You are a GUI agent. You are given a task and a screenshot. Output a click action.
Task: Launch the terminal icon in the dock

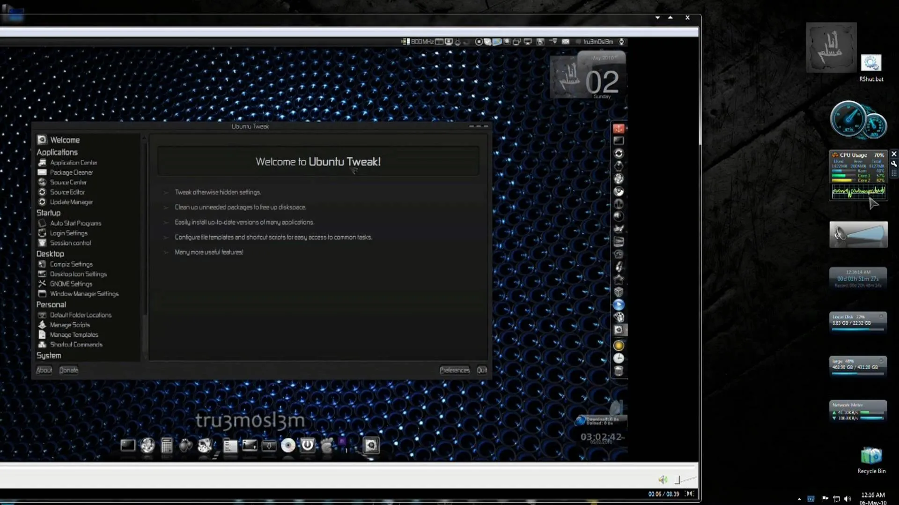pos(128,445)
